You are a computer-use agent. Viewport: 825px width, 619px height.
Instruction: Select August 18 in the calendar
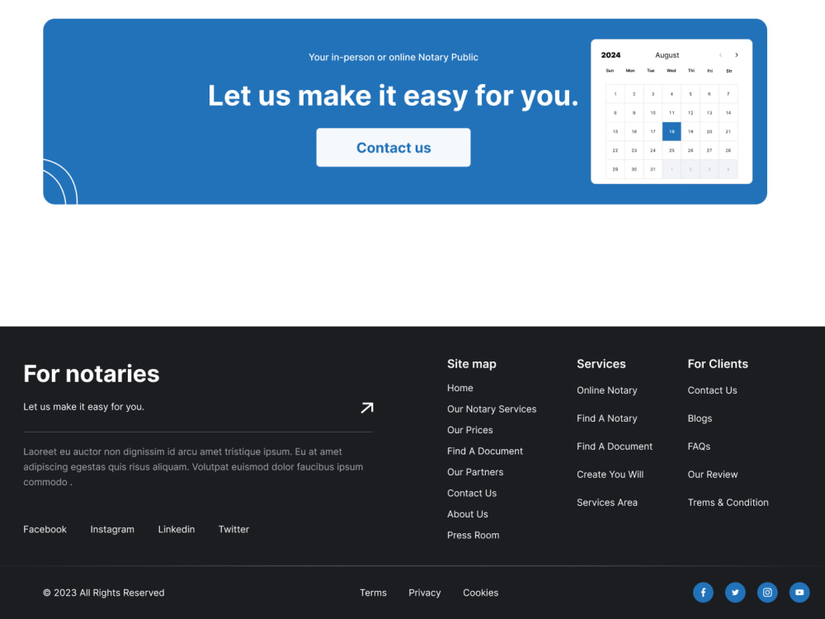point(672,131)
